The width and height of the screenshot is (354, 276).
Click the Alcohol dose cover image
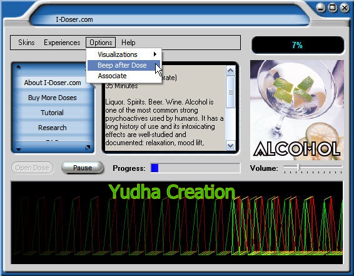[x=297, y=110]
